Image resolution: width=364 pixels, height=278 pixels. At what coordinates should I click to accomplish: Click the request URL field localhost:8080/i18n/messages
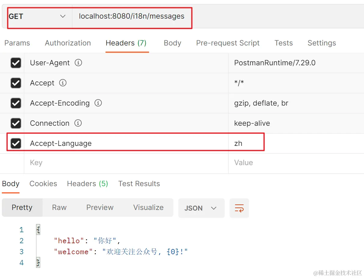tap(132, 16)
